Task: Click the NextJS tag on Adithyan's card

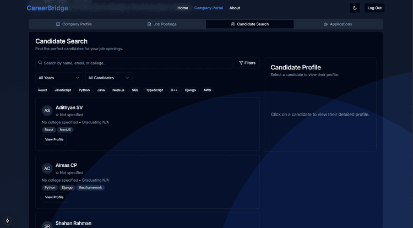Action: point(66,130)
